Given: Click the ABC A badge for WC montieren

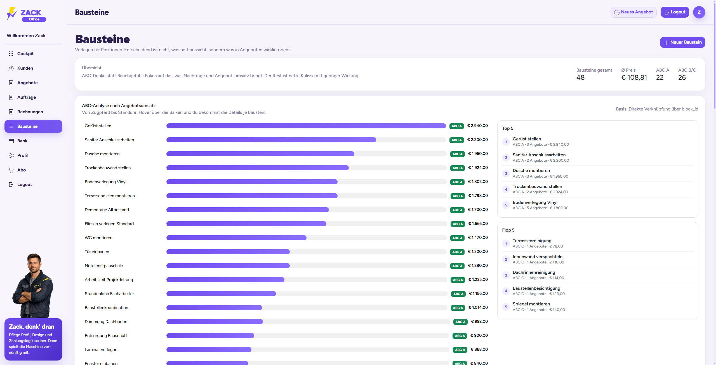Looking at the screenshot, I should 458,238.
